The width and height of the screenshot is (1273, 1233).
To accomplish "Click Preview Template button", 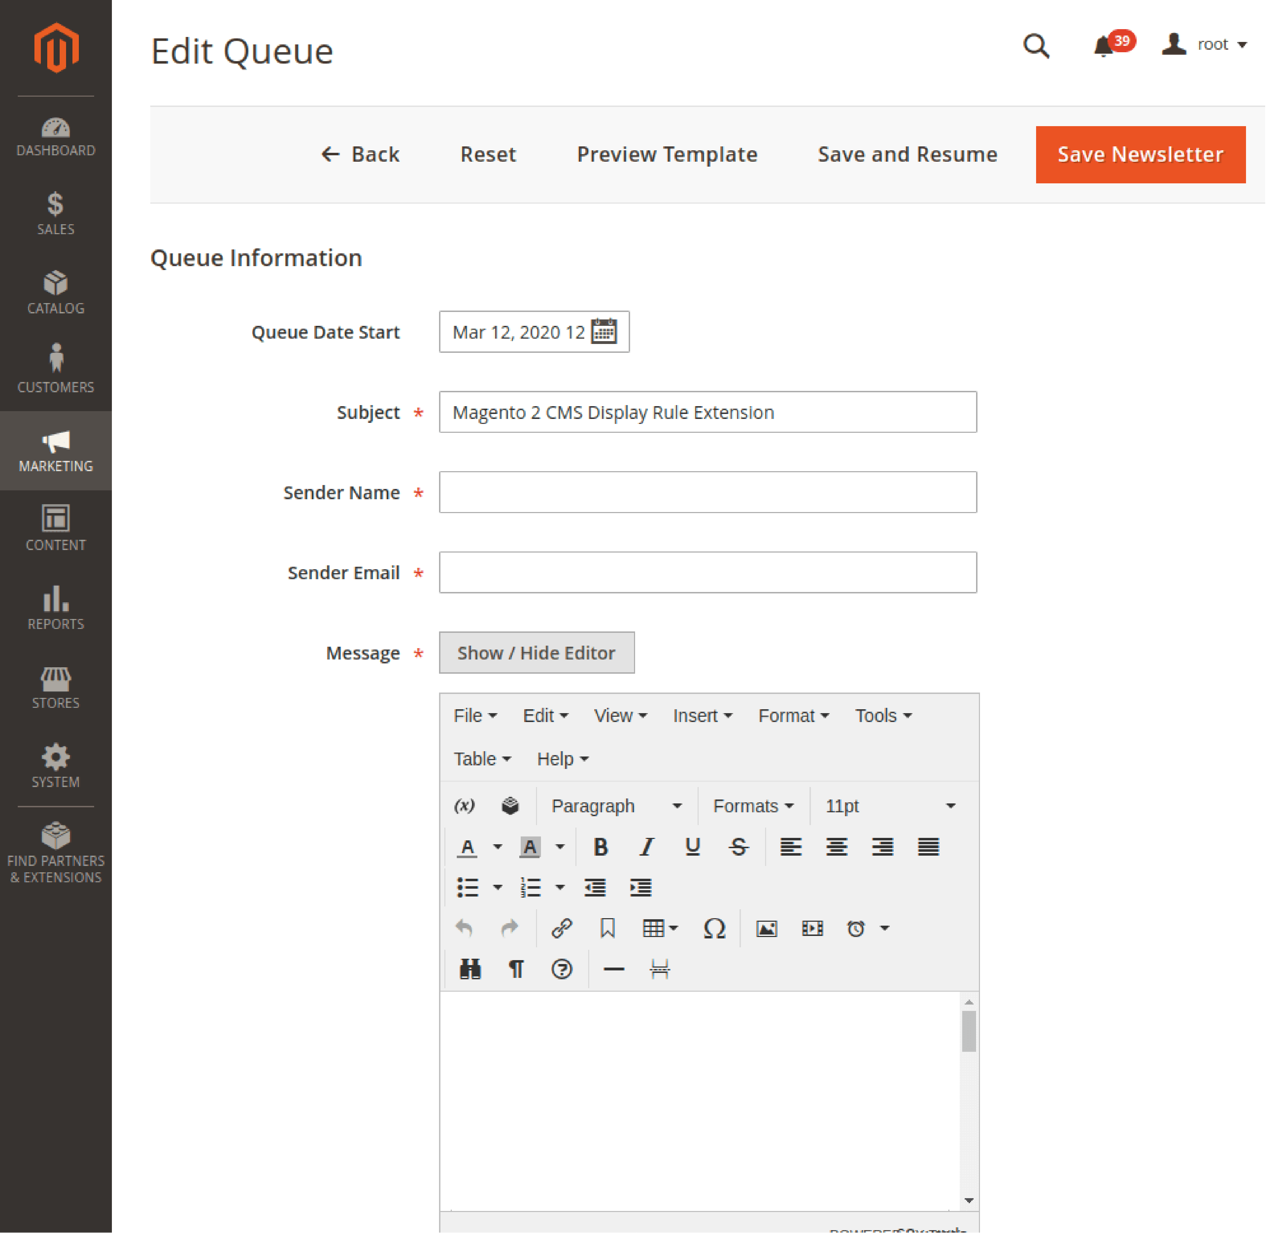I will click(667, 154).
